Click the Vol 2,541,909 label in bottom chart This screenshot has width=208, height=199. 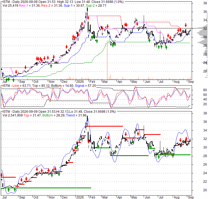click(13, 115)
